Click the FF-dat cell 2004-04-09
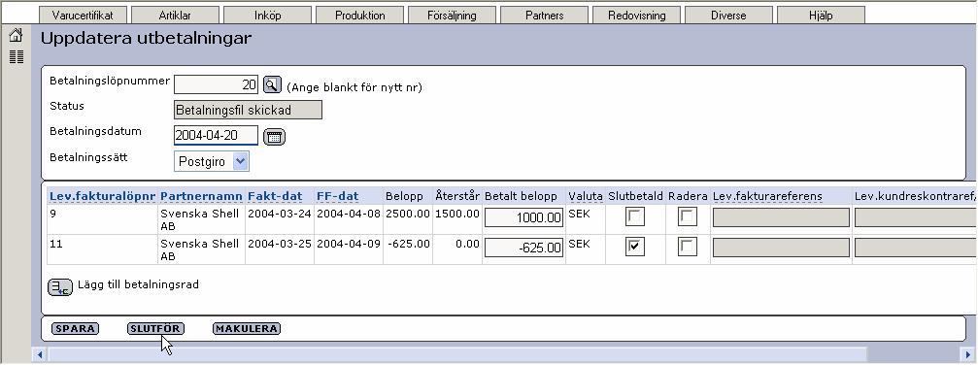The image size is (978, 365). [x=349, y=244]
